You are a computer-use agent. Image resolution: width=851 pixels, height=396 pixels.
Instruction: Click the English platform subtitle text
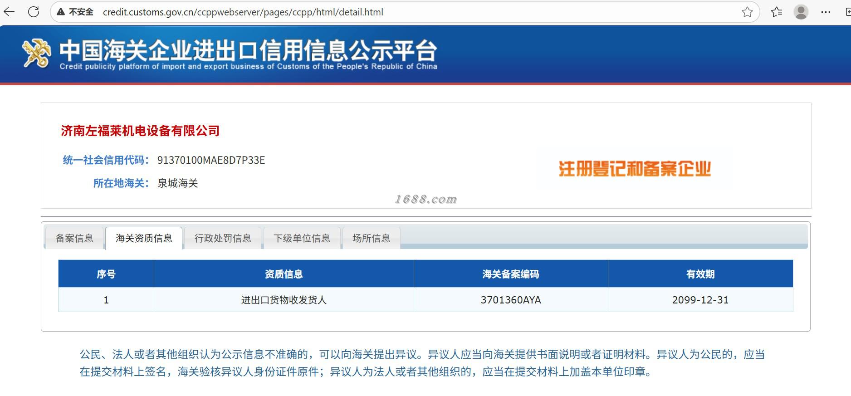[x=248, y=67]
